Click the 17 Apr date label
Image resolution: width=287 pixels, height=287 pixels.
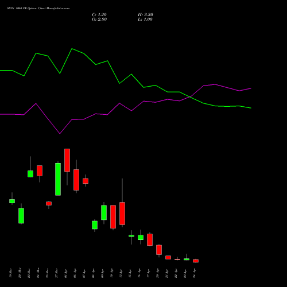pos(148,273)
